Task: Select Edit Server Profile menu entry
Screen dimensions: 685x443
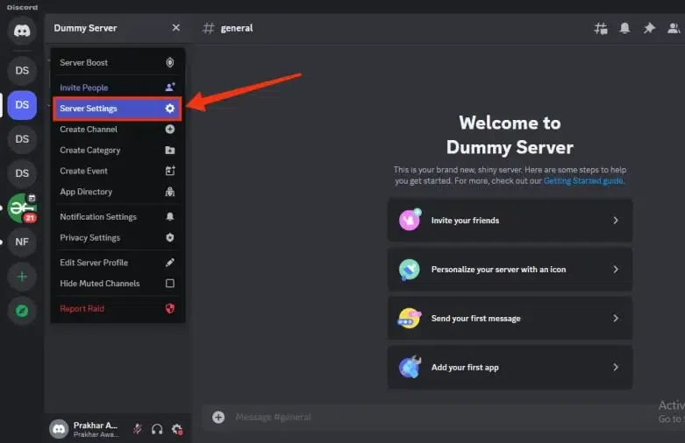Action: (118, 263)
